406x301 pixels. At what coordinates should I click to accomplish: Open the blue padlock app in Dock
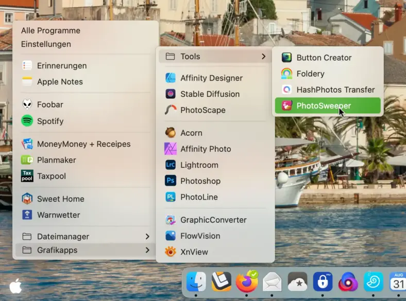pyautogui.click(x=323, y=281)
